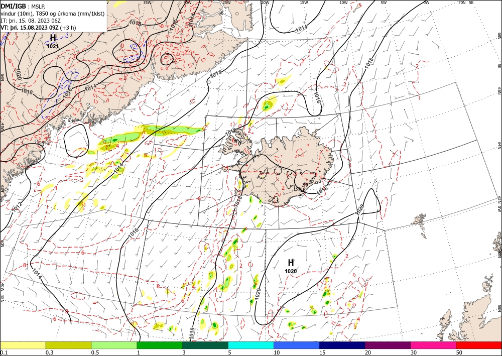Select the "VT: þri. 15.08.2023 09Z (+3 h)" line
Screen dimensions: 502x356
tap(39, 28)
